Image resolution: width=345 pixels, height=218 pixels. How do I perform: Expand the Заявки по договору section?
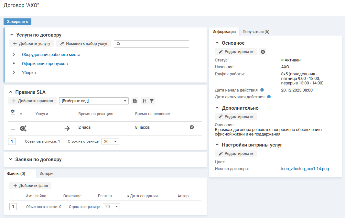click(11, 159)
